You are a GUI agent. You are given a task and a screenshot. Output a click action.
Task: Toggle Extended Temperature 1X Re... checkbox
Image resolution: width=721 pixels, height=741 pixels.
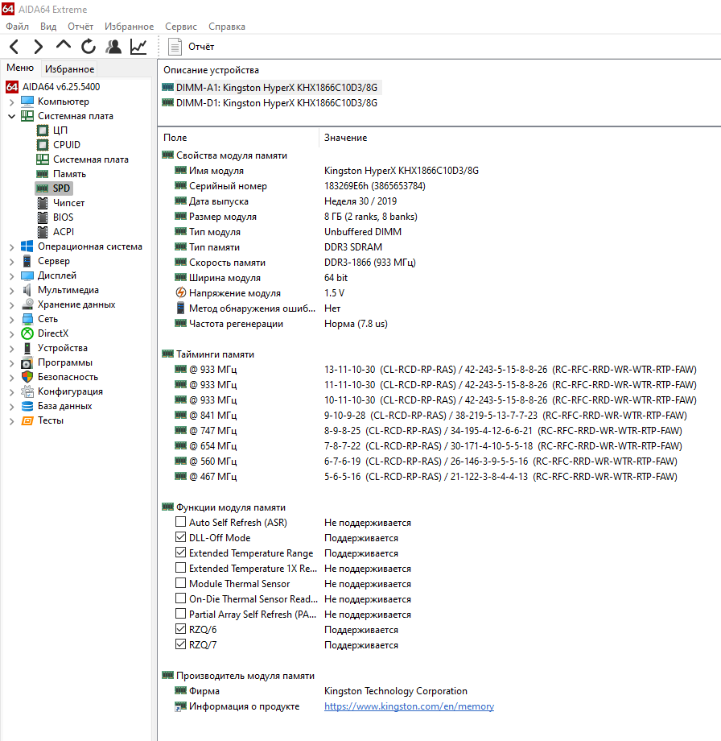180,568
